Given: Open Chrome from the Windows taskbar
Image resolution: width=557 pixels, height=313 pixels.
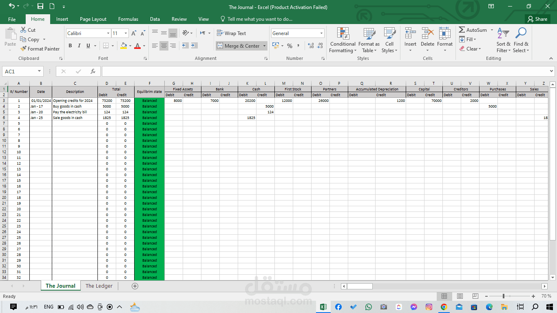Looking at the screenshot, I should 444,307.
